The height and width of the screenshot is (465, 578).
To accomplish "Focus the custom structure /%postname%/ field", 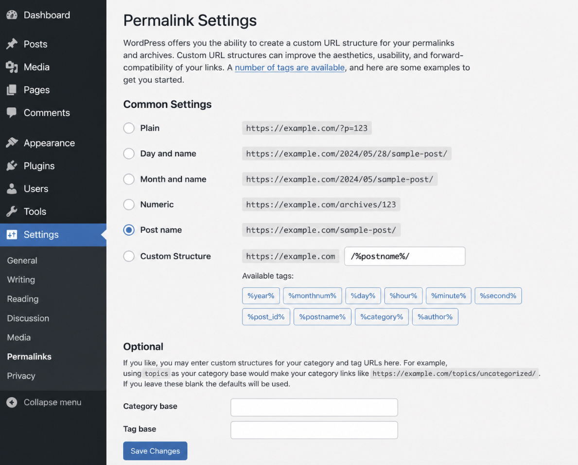I will pyautogui.click(x=405, y=256).
